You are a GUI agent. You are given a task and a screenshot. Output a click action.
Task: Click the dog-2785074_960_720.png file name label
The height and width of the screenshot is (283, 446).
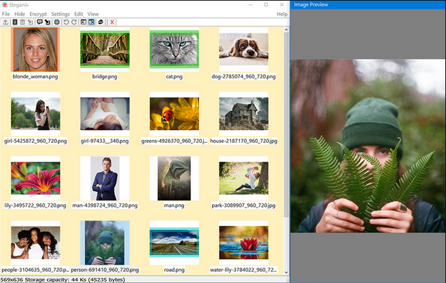(243, 77)
